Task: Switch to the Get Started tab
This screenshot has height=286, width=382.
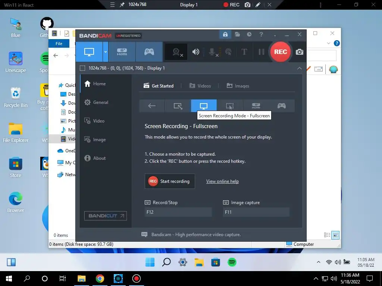Action: coord(159,86)
